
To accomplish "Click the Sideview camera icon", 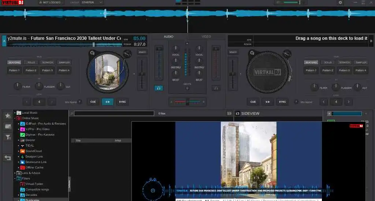I will [x=237, y=113].
